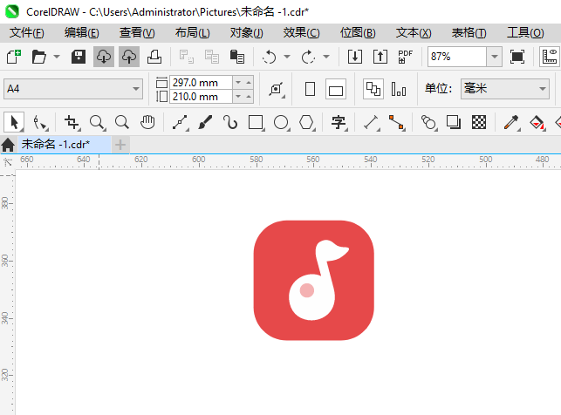Click the Paste clipboard icon
The image size is (561, 415).
(236, 57)
